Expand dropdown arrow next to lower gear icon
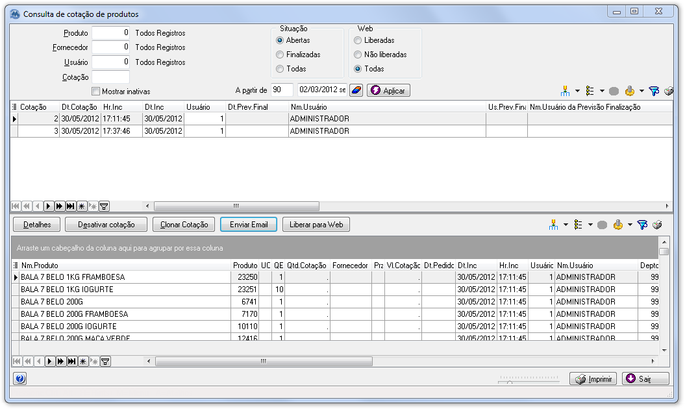685x409 pixels. 630,225
